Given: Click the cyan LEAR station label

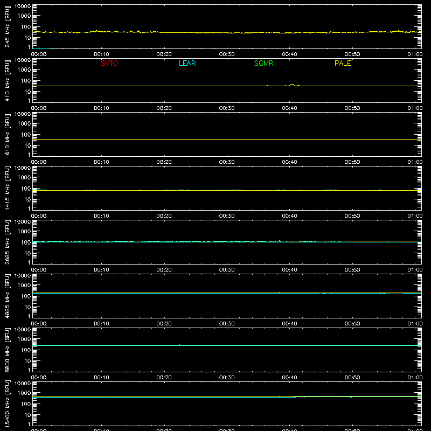Looking at the screenshot, I should click(187, 63).
